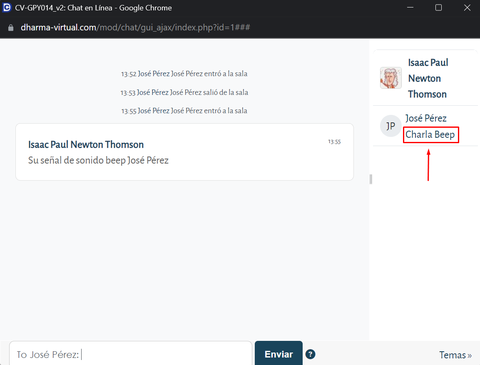This screenshot has width=480, height=365.
Task: Focus the message input field
Action: pyautogui.click(x=167, y=355)
